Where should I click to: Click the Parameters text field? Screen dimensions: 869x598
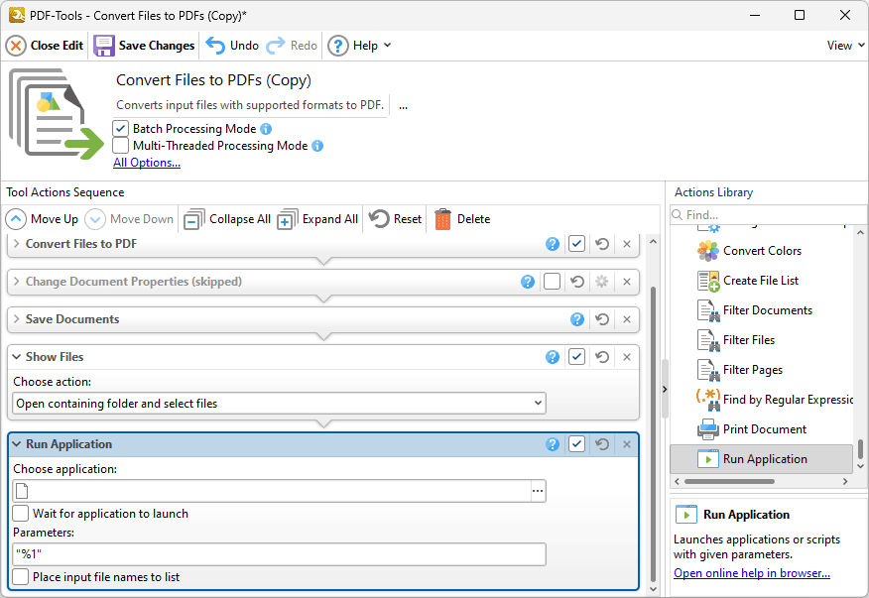point(279,554)
